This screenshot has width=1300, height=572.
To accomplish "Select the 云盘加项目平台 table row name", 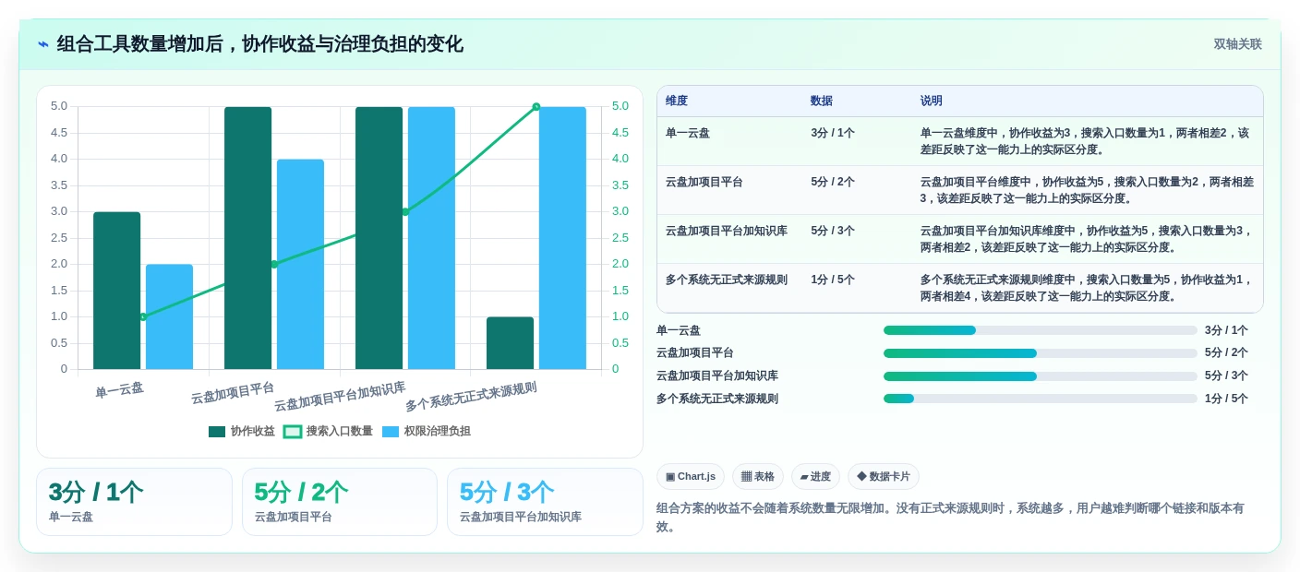I will point(704,182).
